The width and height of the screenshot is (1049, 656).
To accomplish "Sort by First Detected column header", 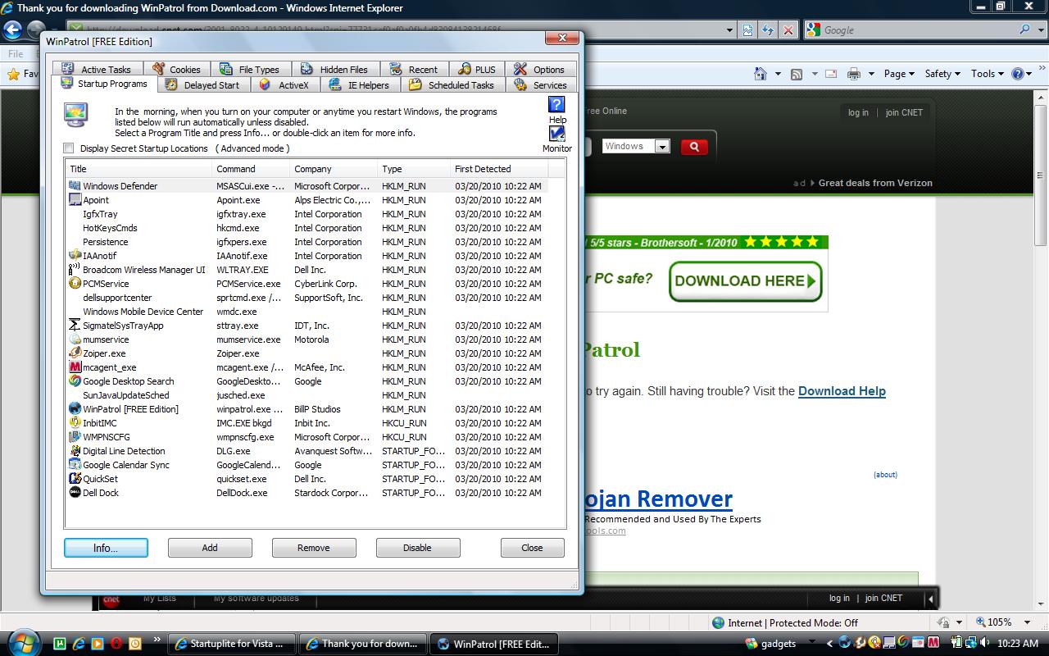I will tap(499, 169).
